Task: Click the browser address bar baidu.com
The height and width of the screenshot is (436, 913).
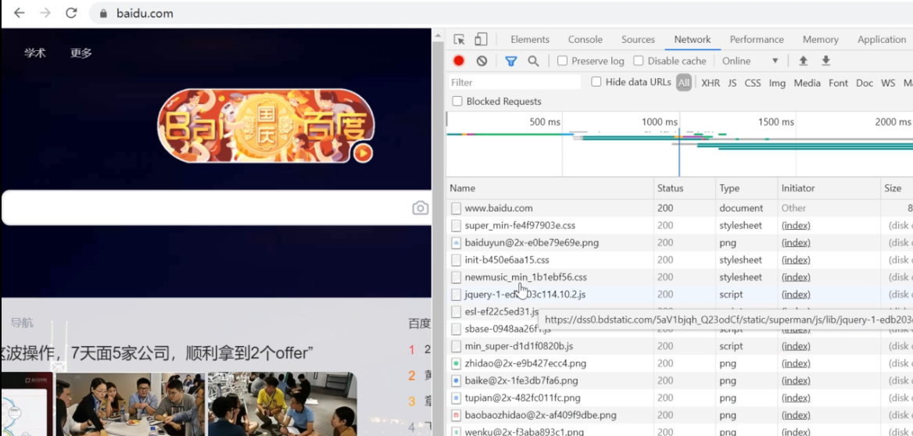Action: click(145, 13)
